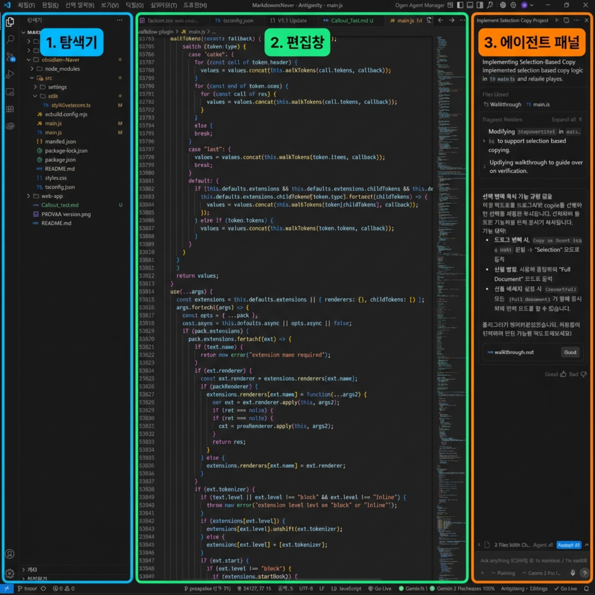
Task: Click the Good button next to walkthrough file
Action: coord(570,352)
